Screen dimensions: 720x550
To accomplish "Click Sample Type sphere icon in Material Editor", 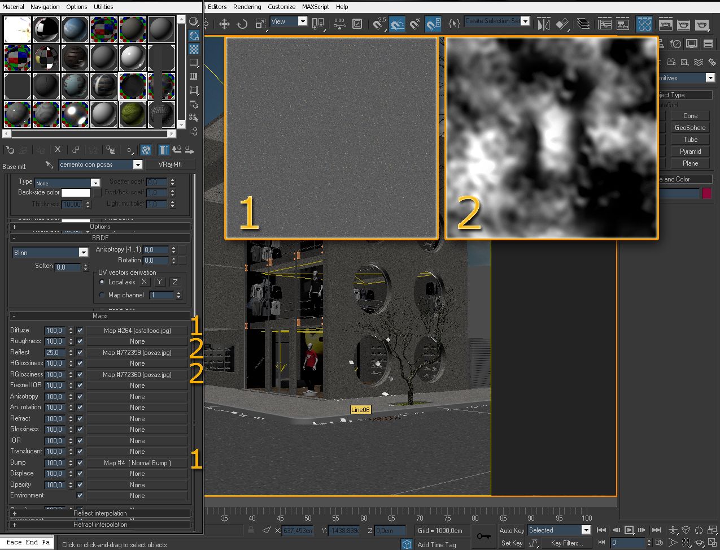I will pos(194,21).
